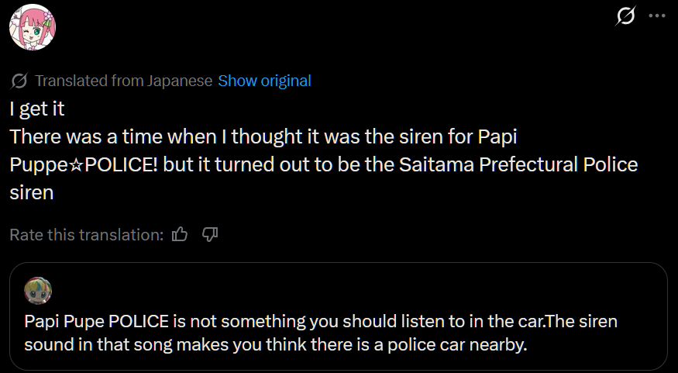This screenshot has width=678, height=373.
Task: Click 'Puppe☆POLICE!' in the main post
Action: click(91, 165)
